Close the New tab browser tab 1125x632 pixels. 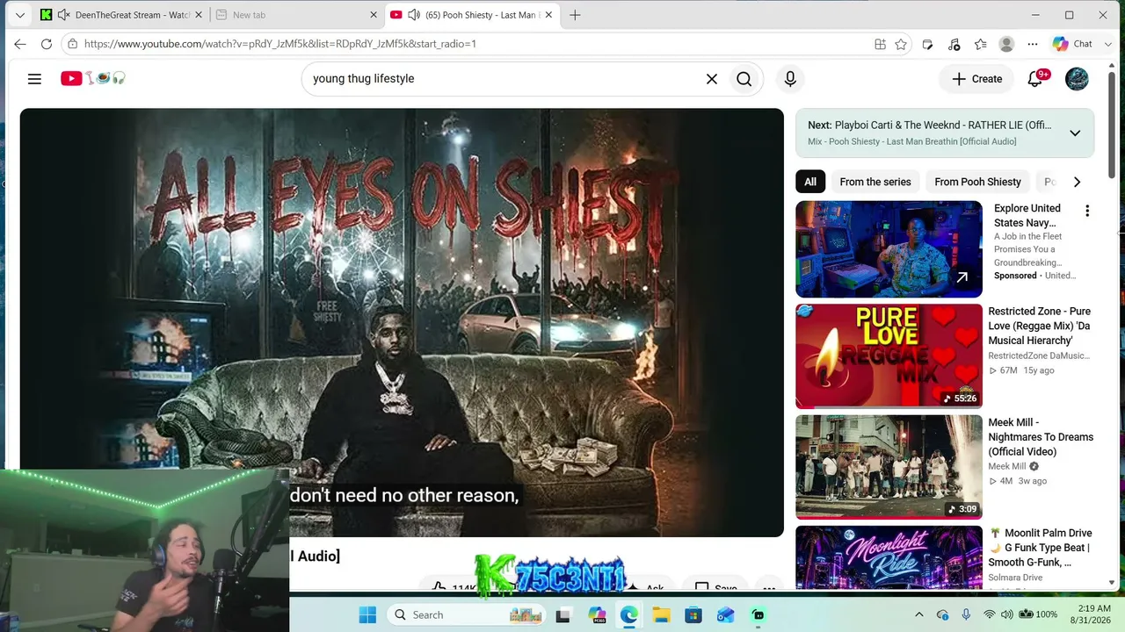point(374,15)
